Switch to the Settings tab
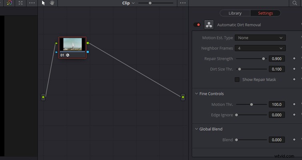The height and width of the screenshot is (160, 302). [266, 13]
